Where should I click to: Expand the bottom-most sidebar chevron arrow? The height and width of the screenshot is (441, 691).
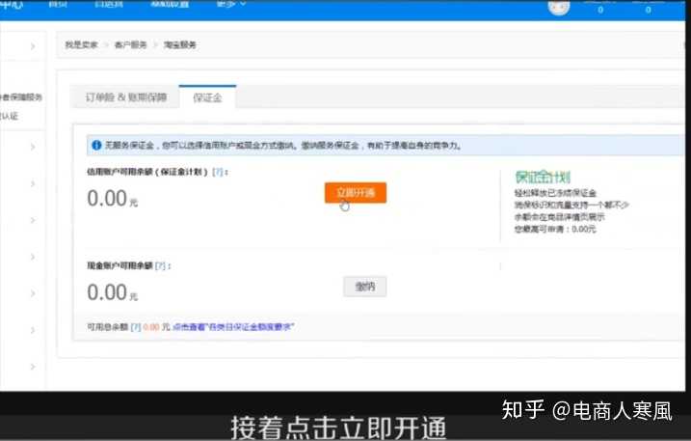(32, 368)
